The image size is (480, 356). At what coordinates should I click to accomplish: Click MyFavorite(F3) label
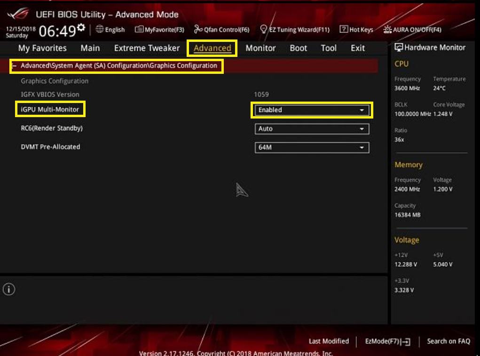165,30
